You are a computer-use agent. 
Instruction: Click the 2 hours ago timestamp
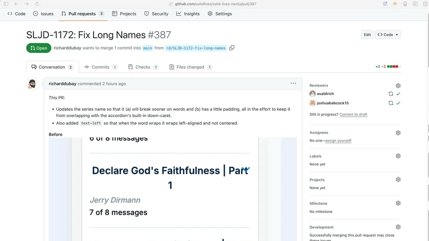(x=114, y=84)
